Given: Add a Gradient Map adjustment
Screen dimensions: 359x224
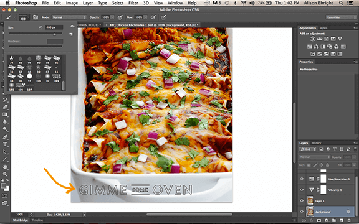Looking at the screenshot, I should point(340,54).
